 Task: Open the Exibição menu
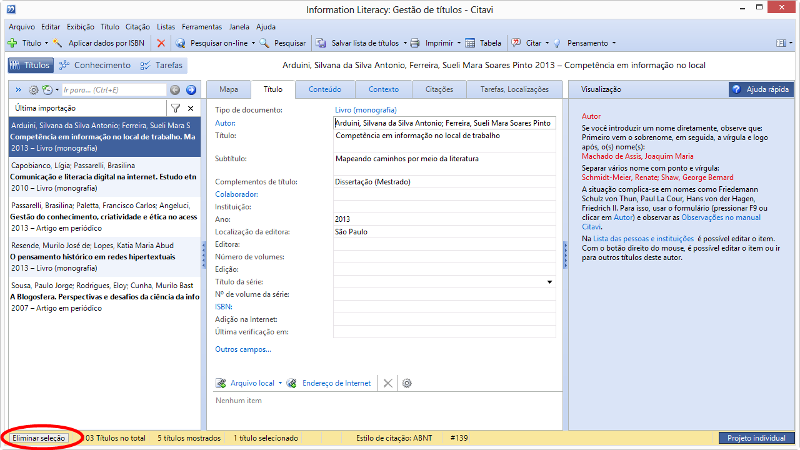pos(80,27)
